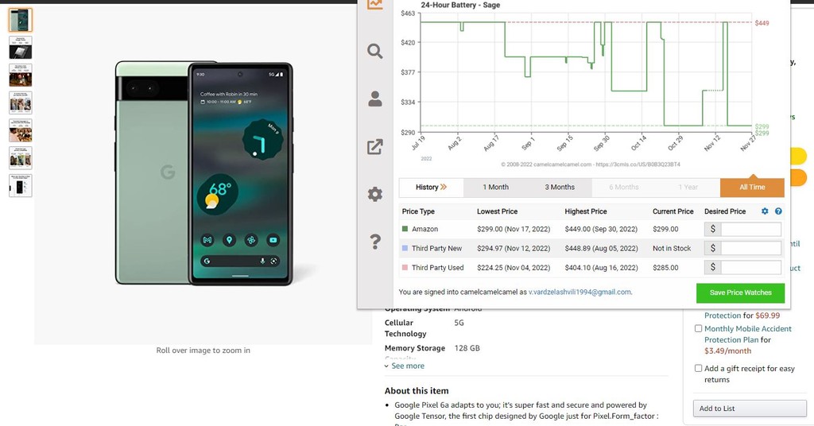Select the fourth product thumbnail
The image size is (814, 426).
pos(20,103)
